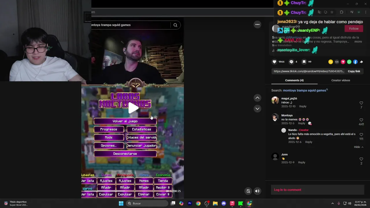Send to friends via the red arrow icon
The image size is (370, 208).
coord(343,62)
